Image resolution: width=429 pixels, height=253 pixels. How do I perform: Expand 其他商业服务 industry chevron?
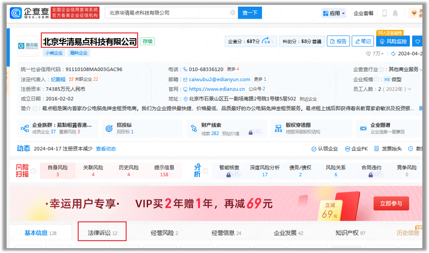tap(421, 70)
